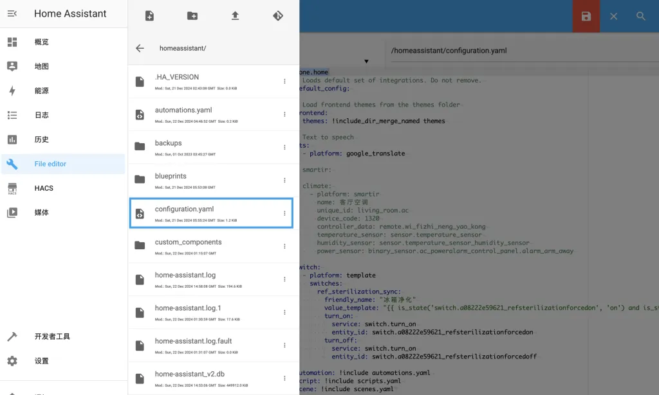Click the homeassistant/ directory path label
659x395 pixels.
point(183,48)
